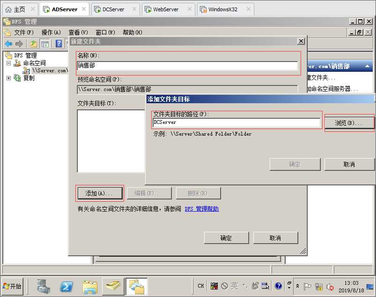Screen dimensions: 376x297
Task: Click the 添加(A)... button
Action: point(100,193)
